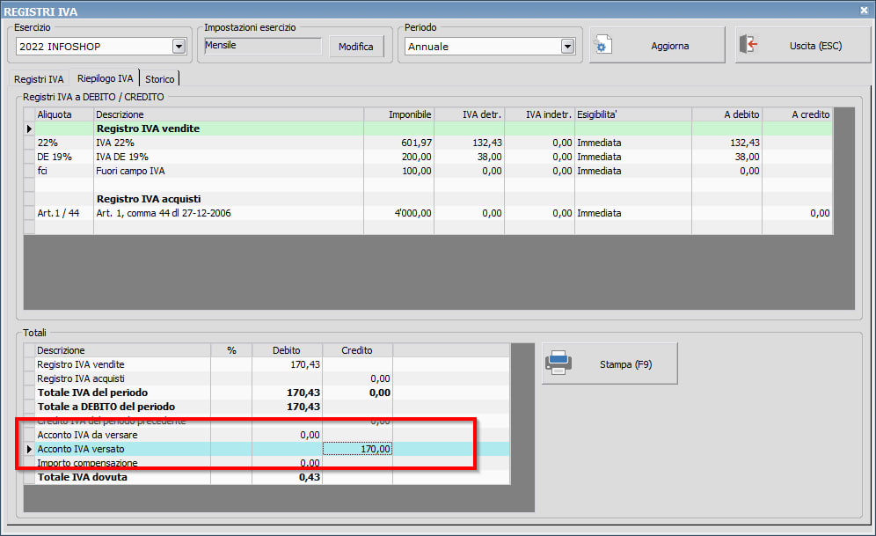Click the IVA detr. column header

click(x=470, y=114)
